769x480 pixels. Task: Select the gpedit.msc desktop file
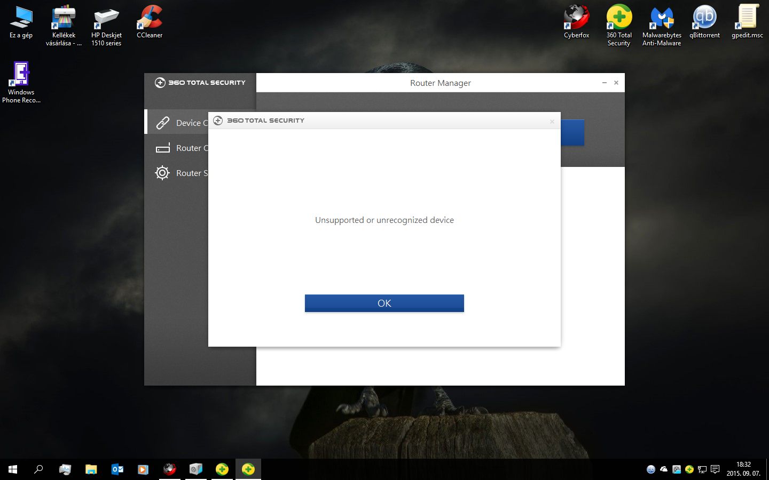coord(747,22)
